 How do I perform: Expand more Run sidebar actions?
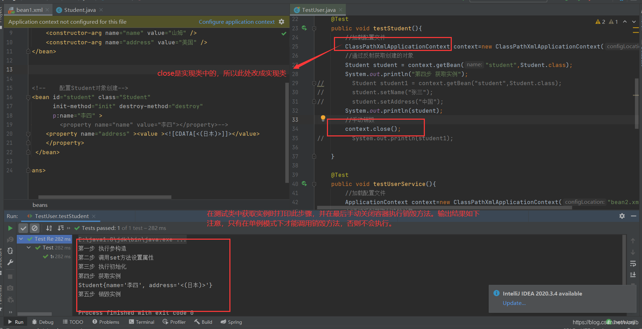click(x=10, y=312)
